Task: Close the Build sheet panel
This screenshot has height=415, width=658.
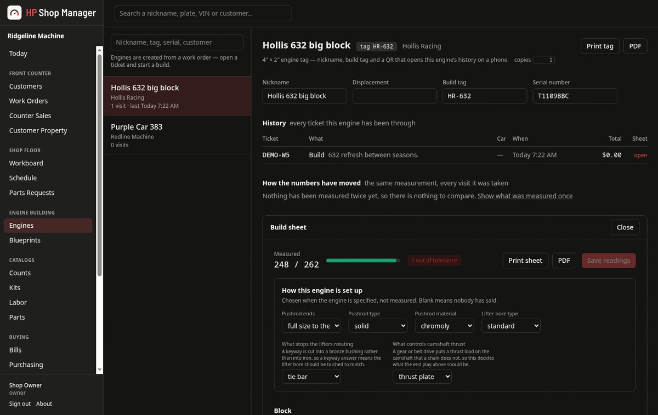Action: [x=625, y=227]
